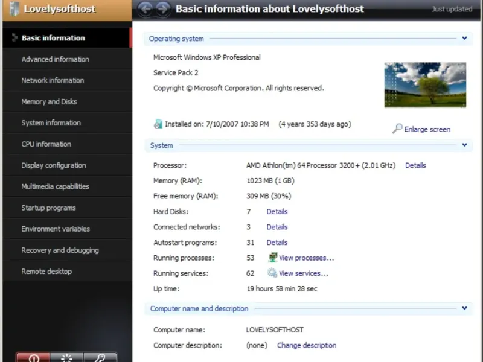Viewport: 483px width, 362px height.
Task: Click the (4 years 353 days ago) text
Action: coord(315,124)
